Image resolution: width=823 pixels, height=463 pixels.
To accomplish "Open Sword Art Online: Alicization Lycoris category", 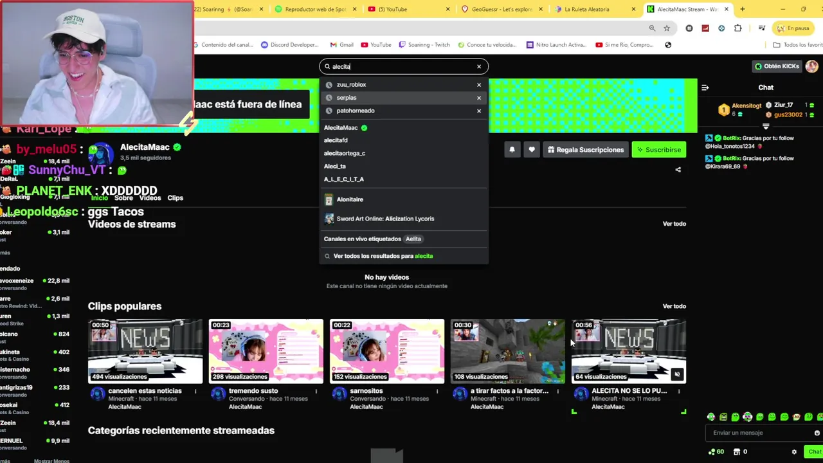I will [x=404, y=219].
